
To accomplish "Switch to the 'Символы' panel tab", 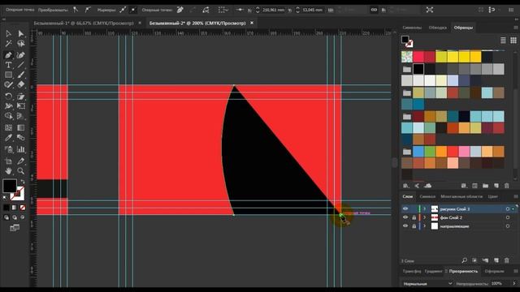I will (x=412, y=28).
